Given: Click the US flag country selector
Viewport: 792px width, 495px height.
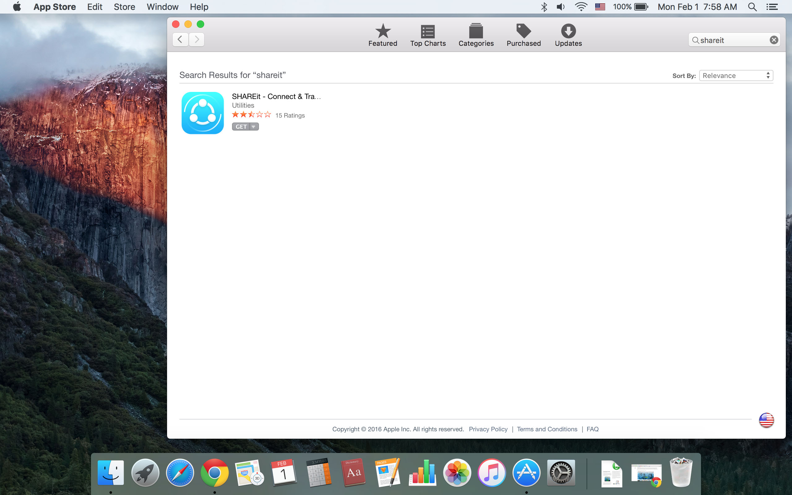Looking at the screenshot, I should coord(766,420).
